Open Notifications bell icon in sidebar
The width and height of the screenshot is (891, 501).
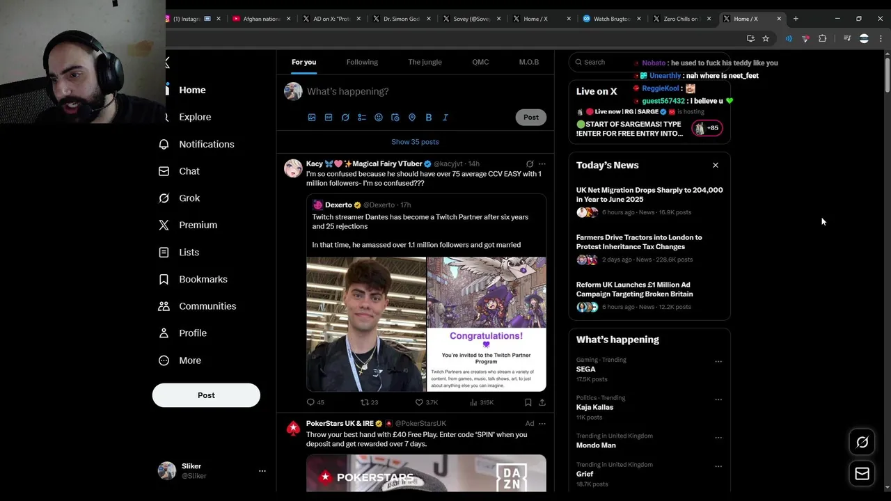(164, 144)
